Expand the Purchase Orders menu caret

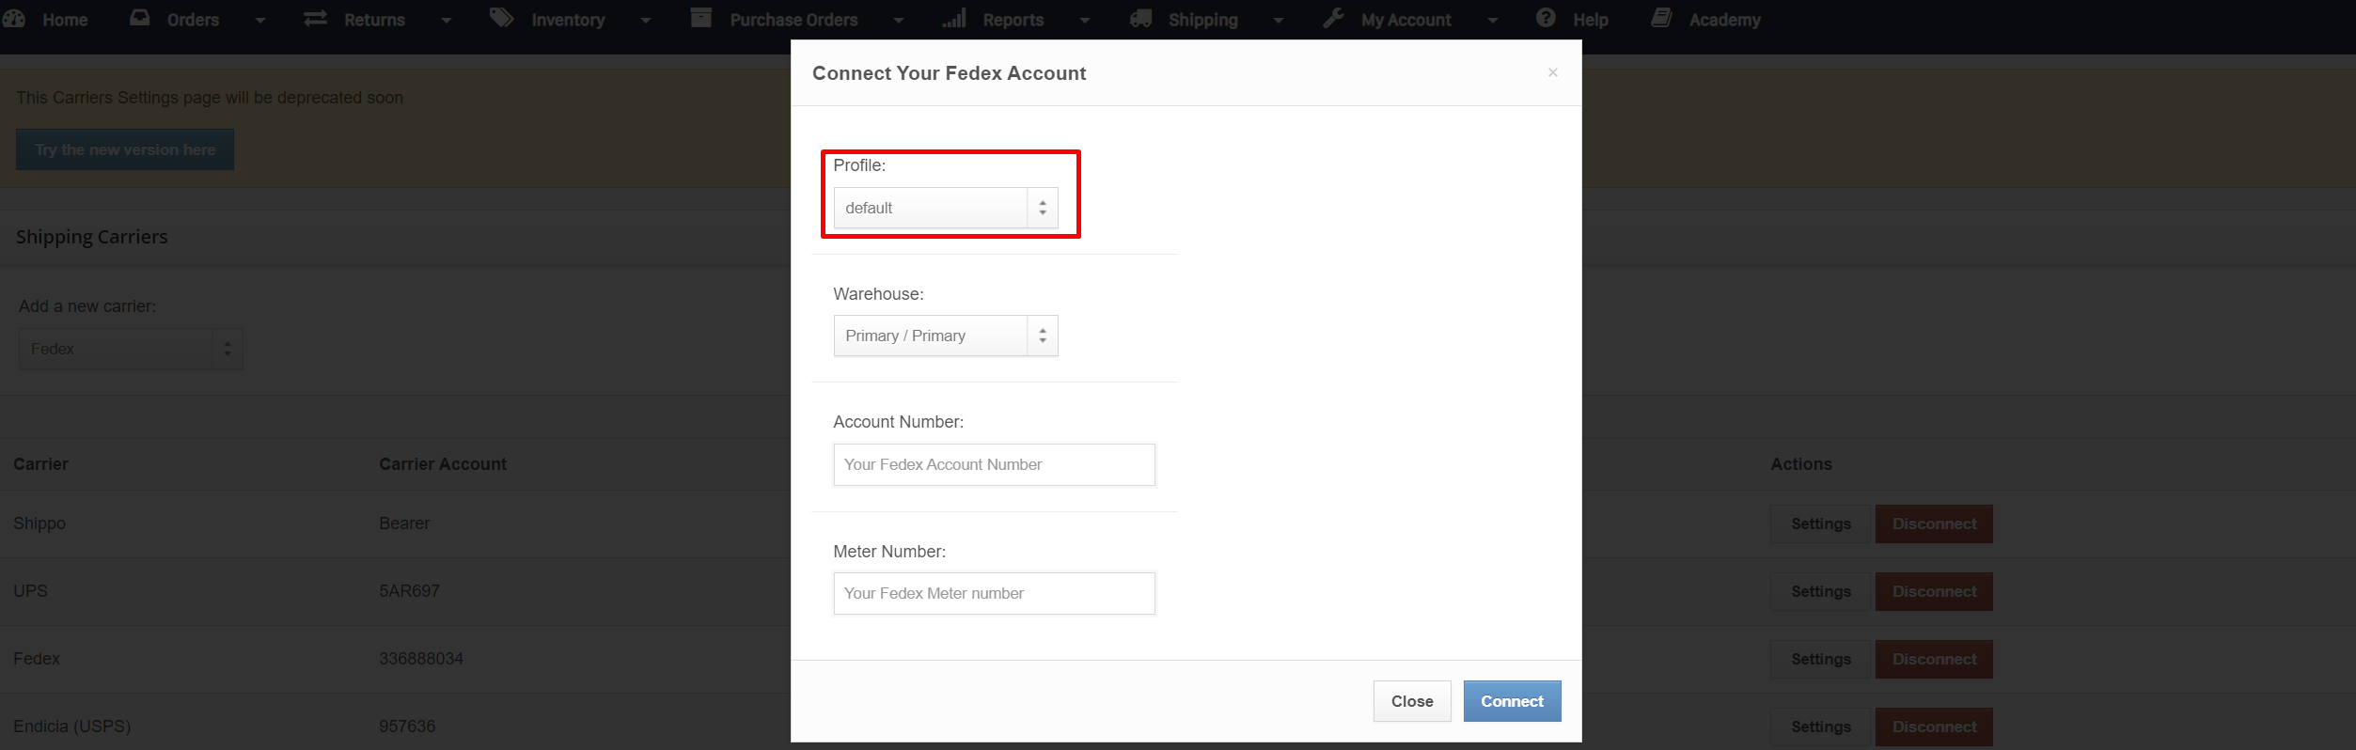coord(899,20)
